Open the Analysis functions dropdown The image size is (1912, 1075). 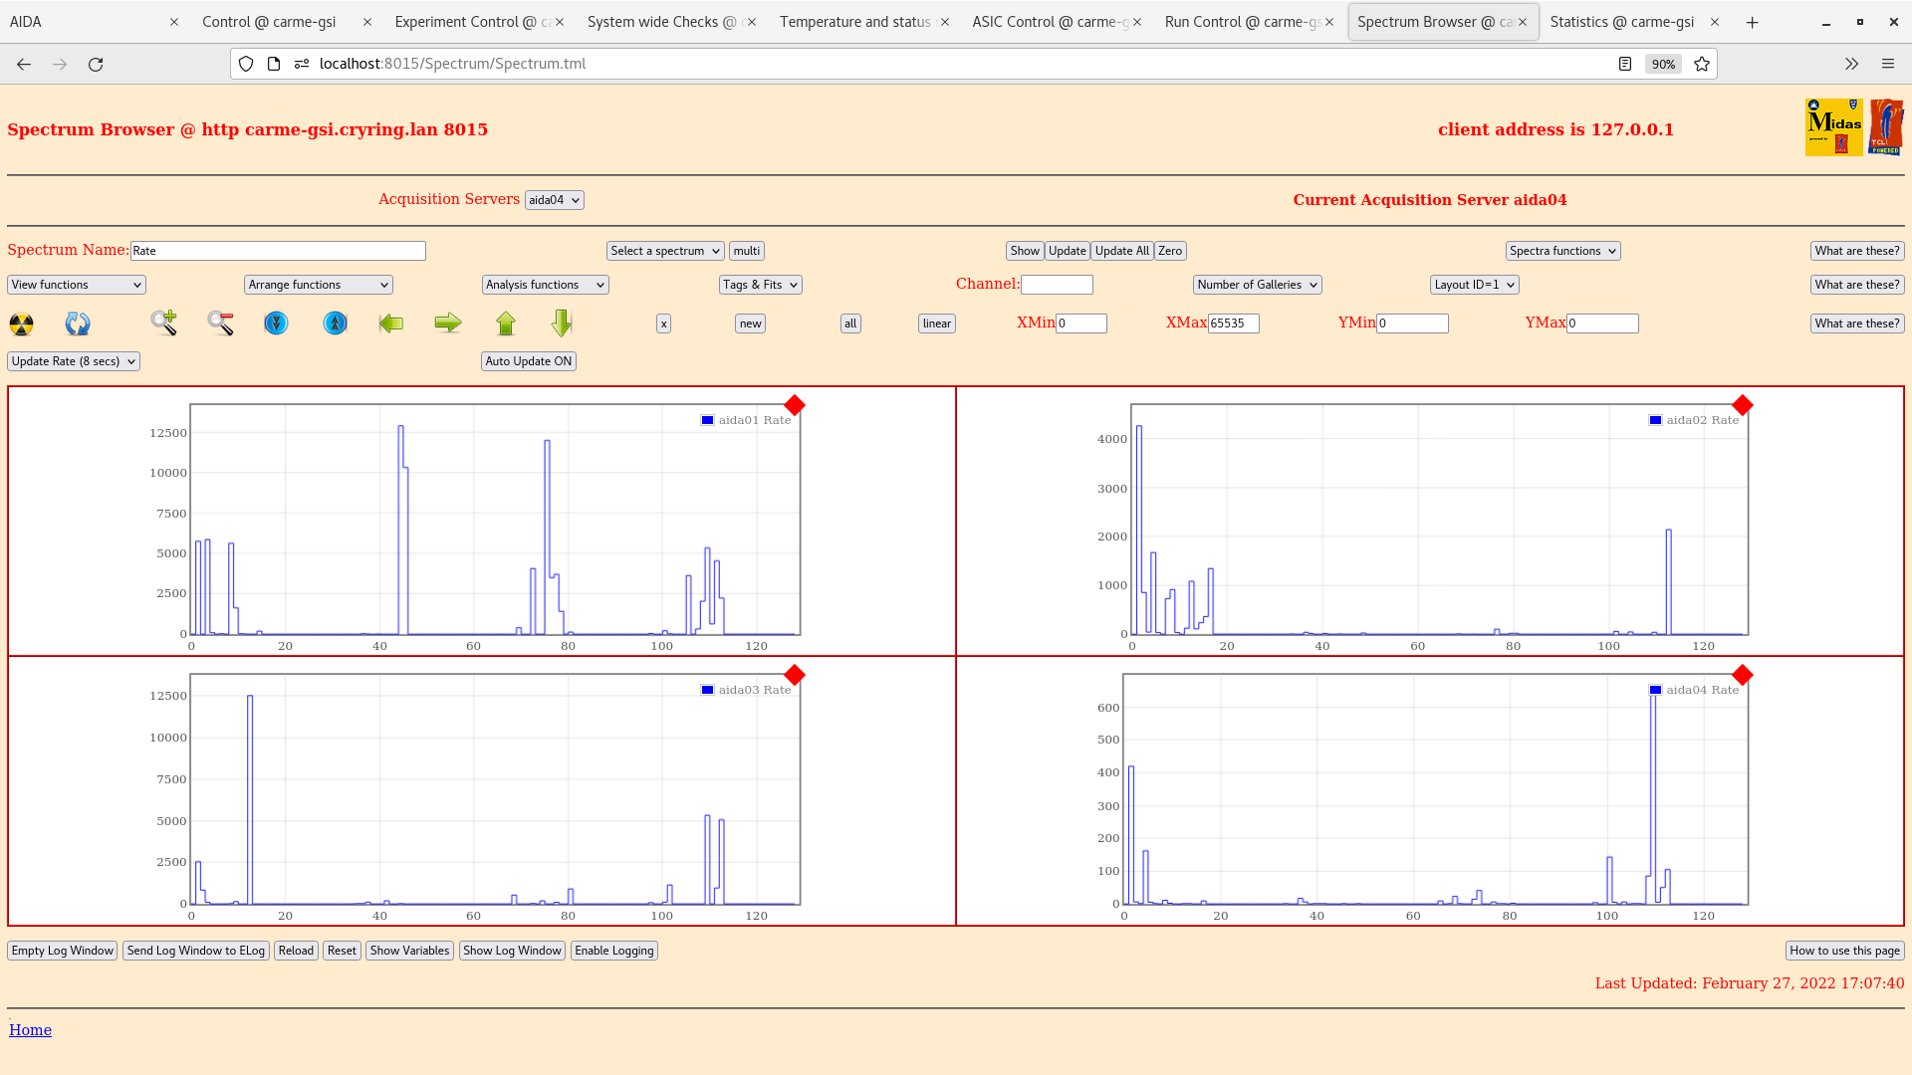point(545,285)
